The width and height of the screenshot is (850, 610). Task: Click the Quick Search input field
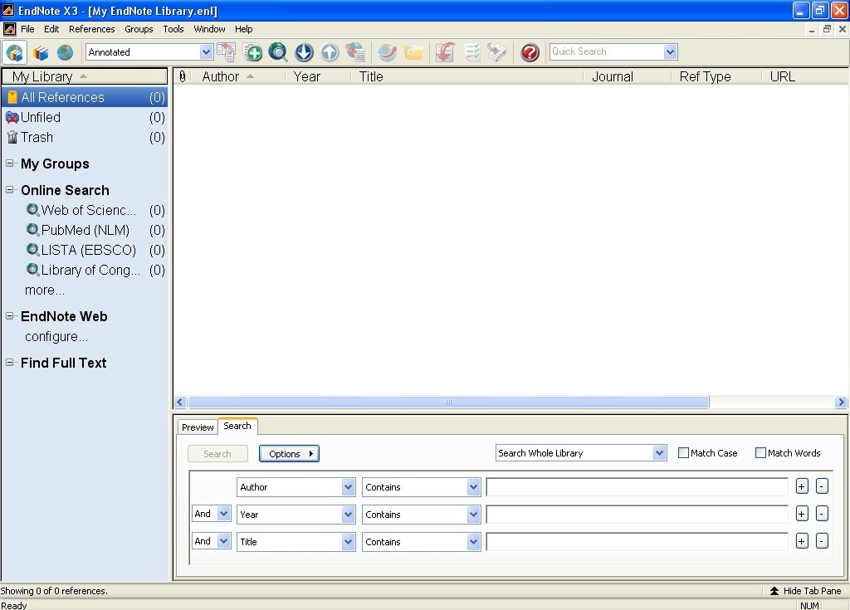[607, 51]
